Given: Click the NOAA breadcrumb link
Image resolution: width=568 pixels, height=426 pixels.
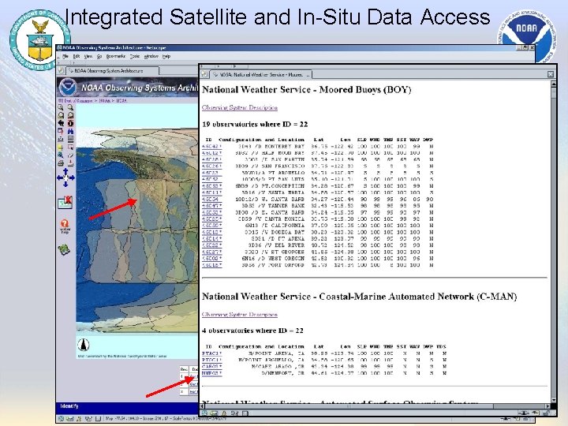Looking at the screenshot, I should tap(104, 101).
